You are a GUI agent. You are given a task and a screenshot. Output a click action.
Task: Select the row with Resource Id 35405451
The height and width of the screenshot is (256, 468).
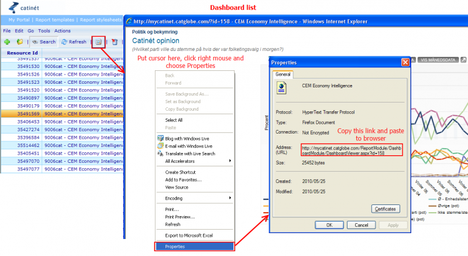tap(62, 153)
